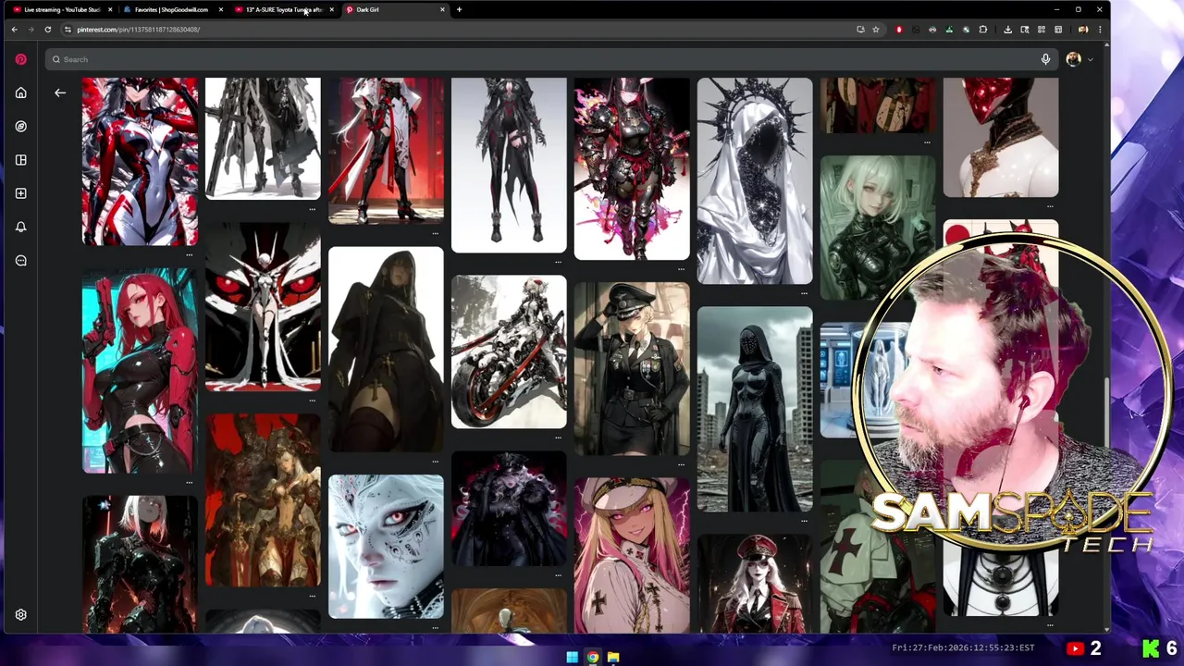The image size is (1184, 666).
Task: Click the browser Forward navigation arrow
Action: click(31, 30)
